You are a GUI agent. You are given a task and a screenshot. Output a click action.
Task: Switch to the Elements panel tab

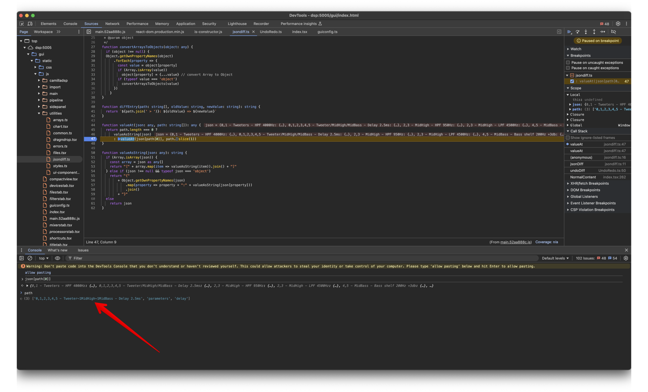coord(48,24)
